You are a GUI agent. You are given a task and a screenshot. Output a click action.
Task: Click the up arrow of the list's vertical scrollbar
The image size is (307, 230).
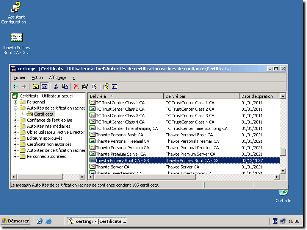[x=283, y=96]
